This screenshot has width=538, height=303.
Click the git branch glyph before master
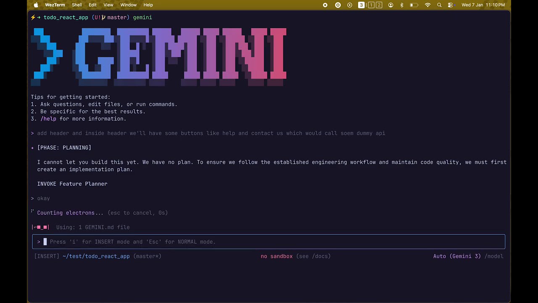103,17
